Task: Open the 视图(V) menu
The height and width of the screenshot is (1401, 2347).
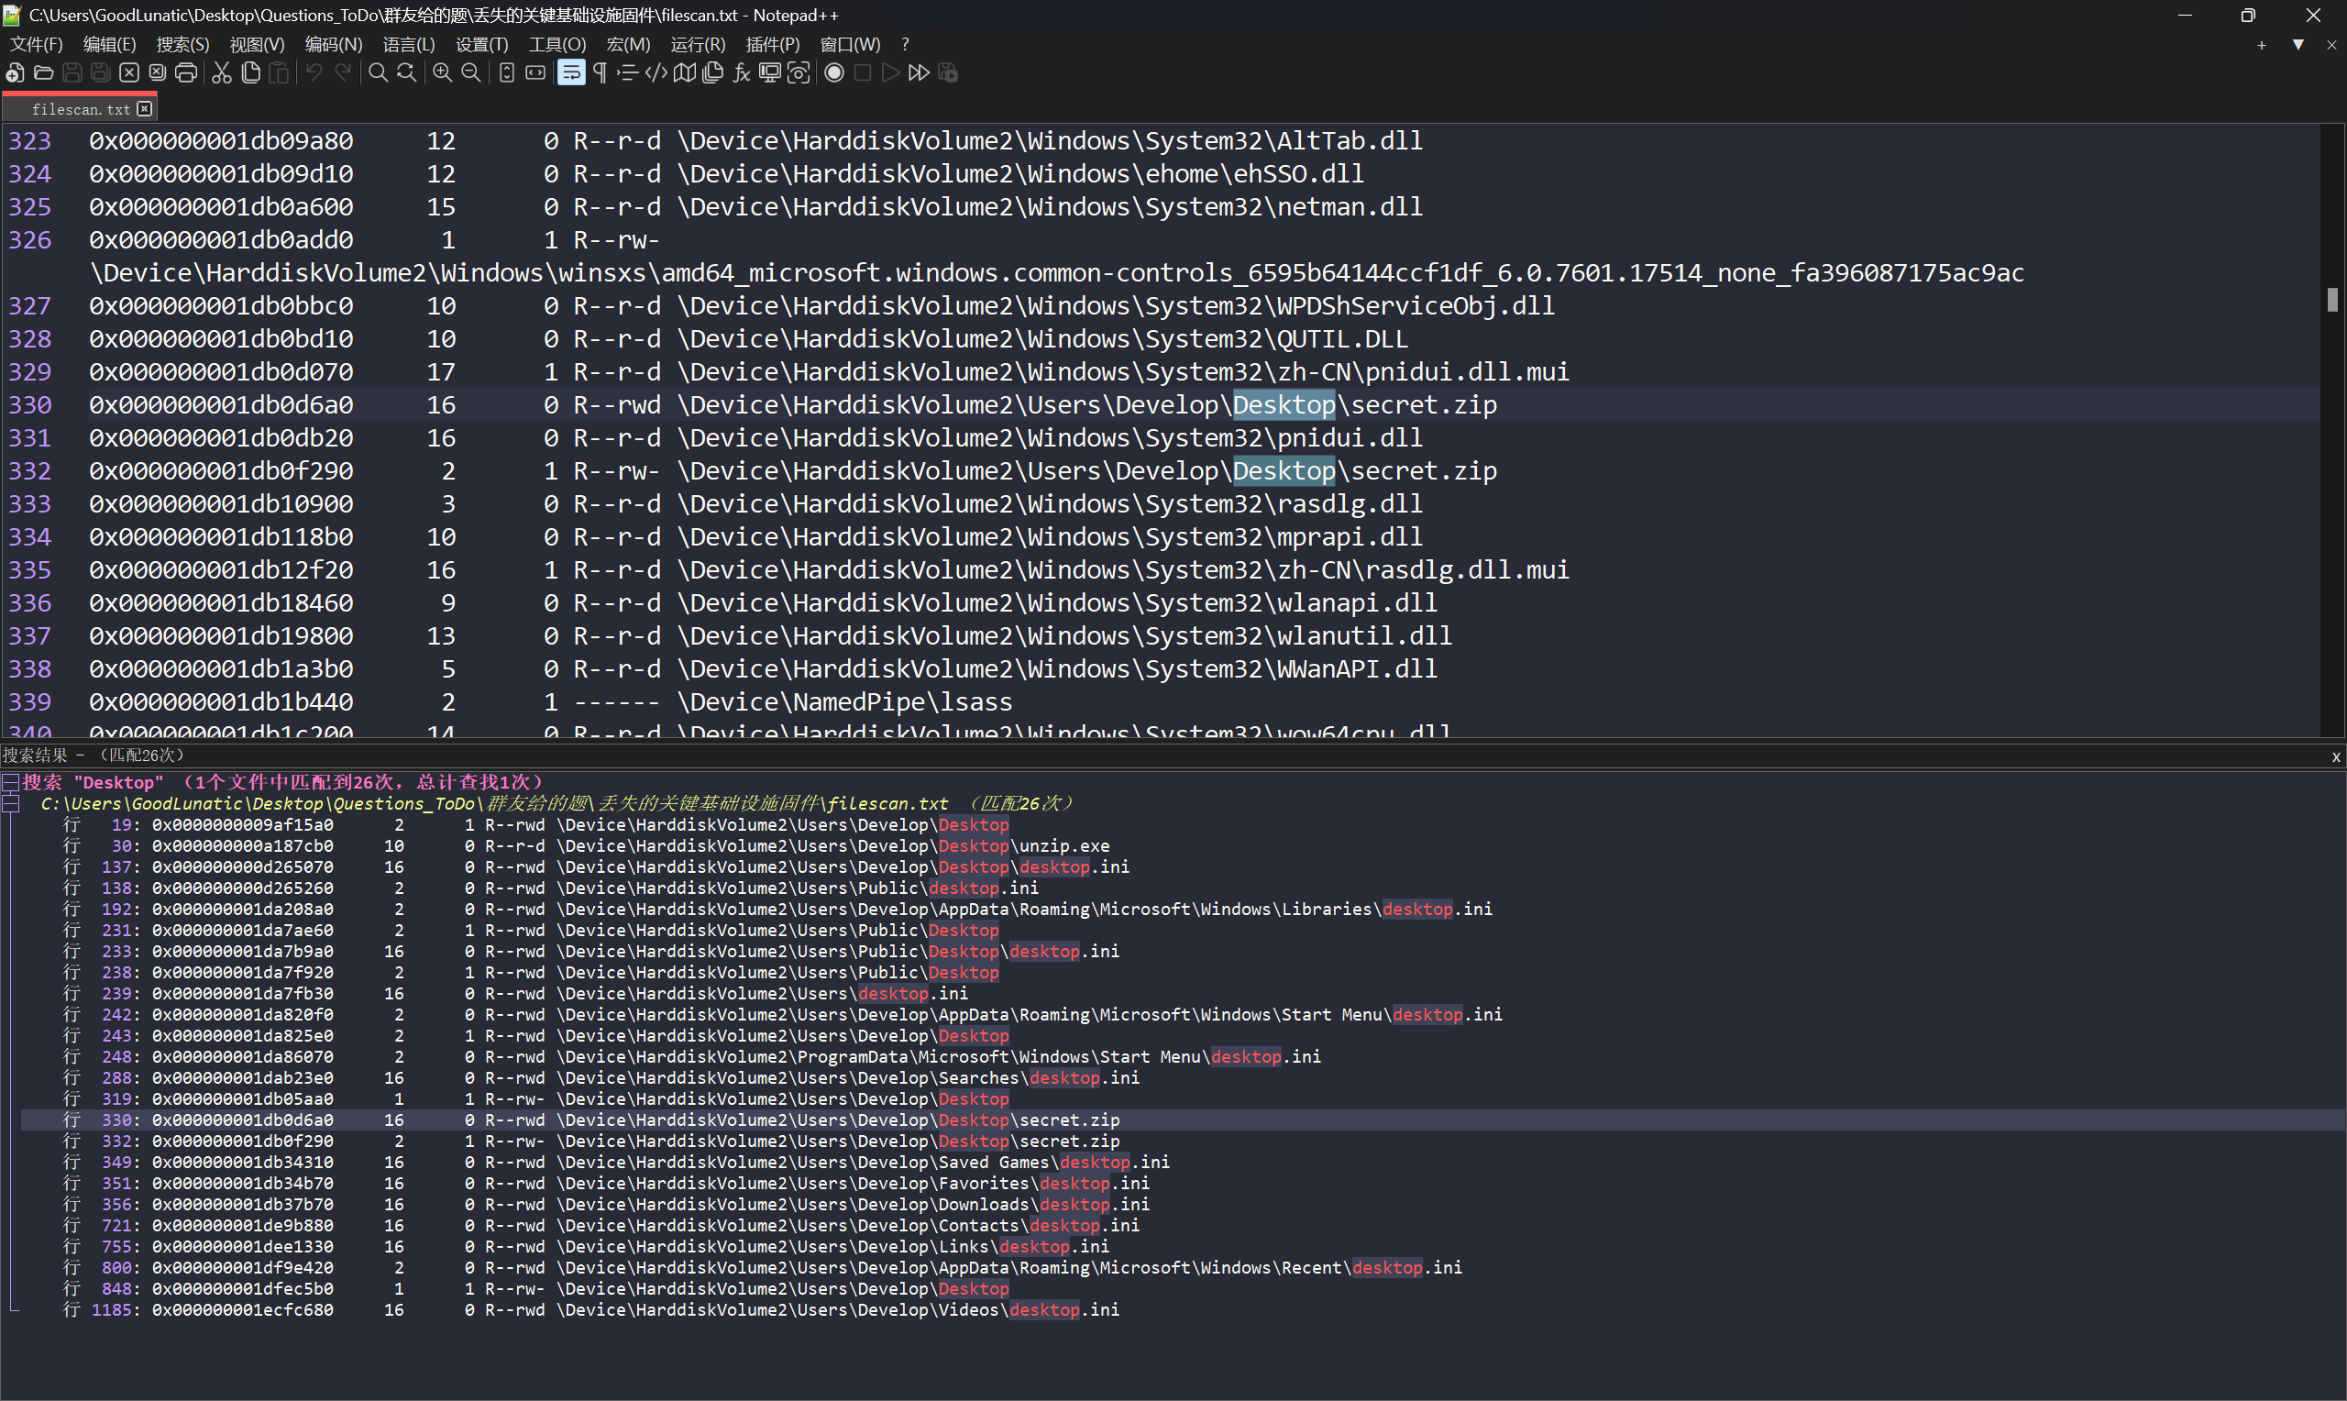Action: pos(257,44)
